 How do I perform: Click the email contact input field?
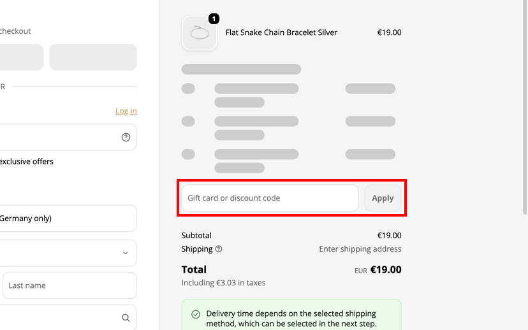point(68,137)
